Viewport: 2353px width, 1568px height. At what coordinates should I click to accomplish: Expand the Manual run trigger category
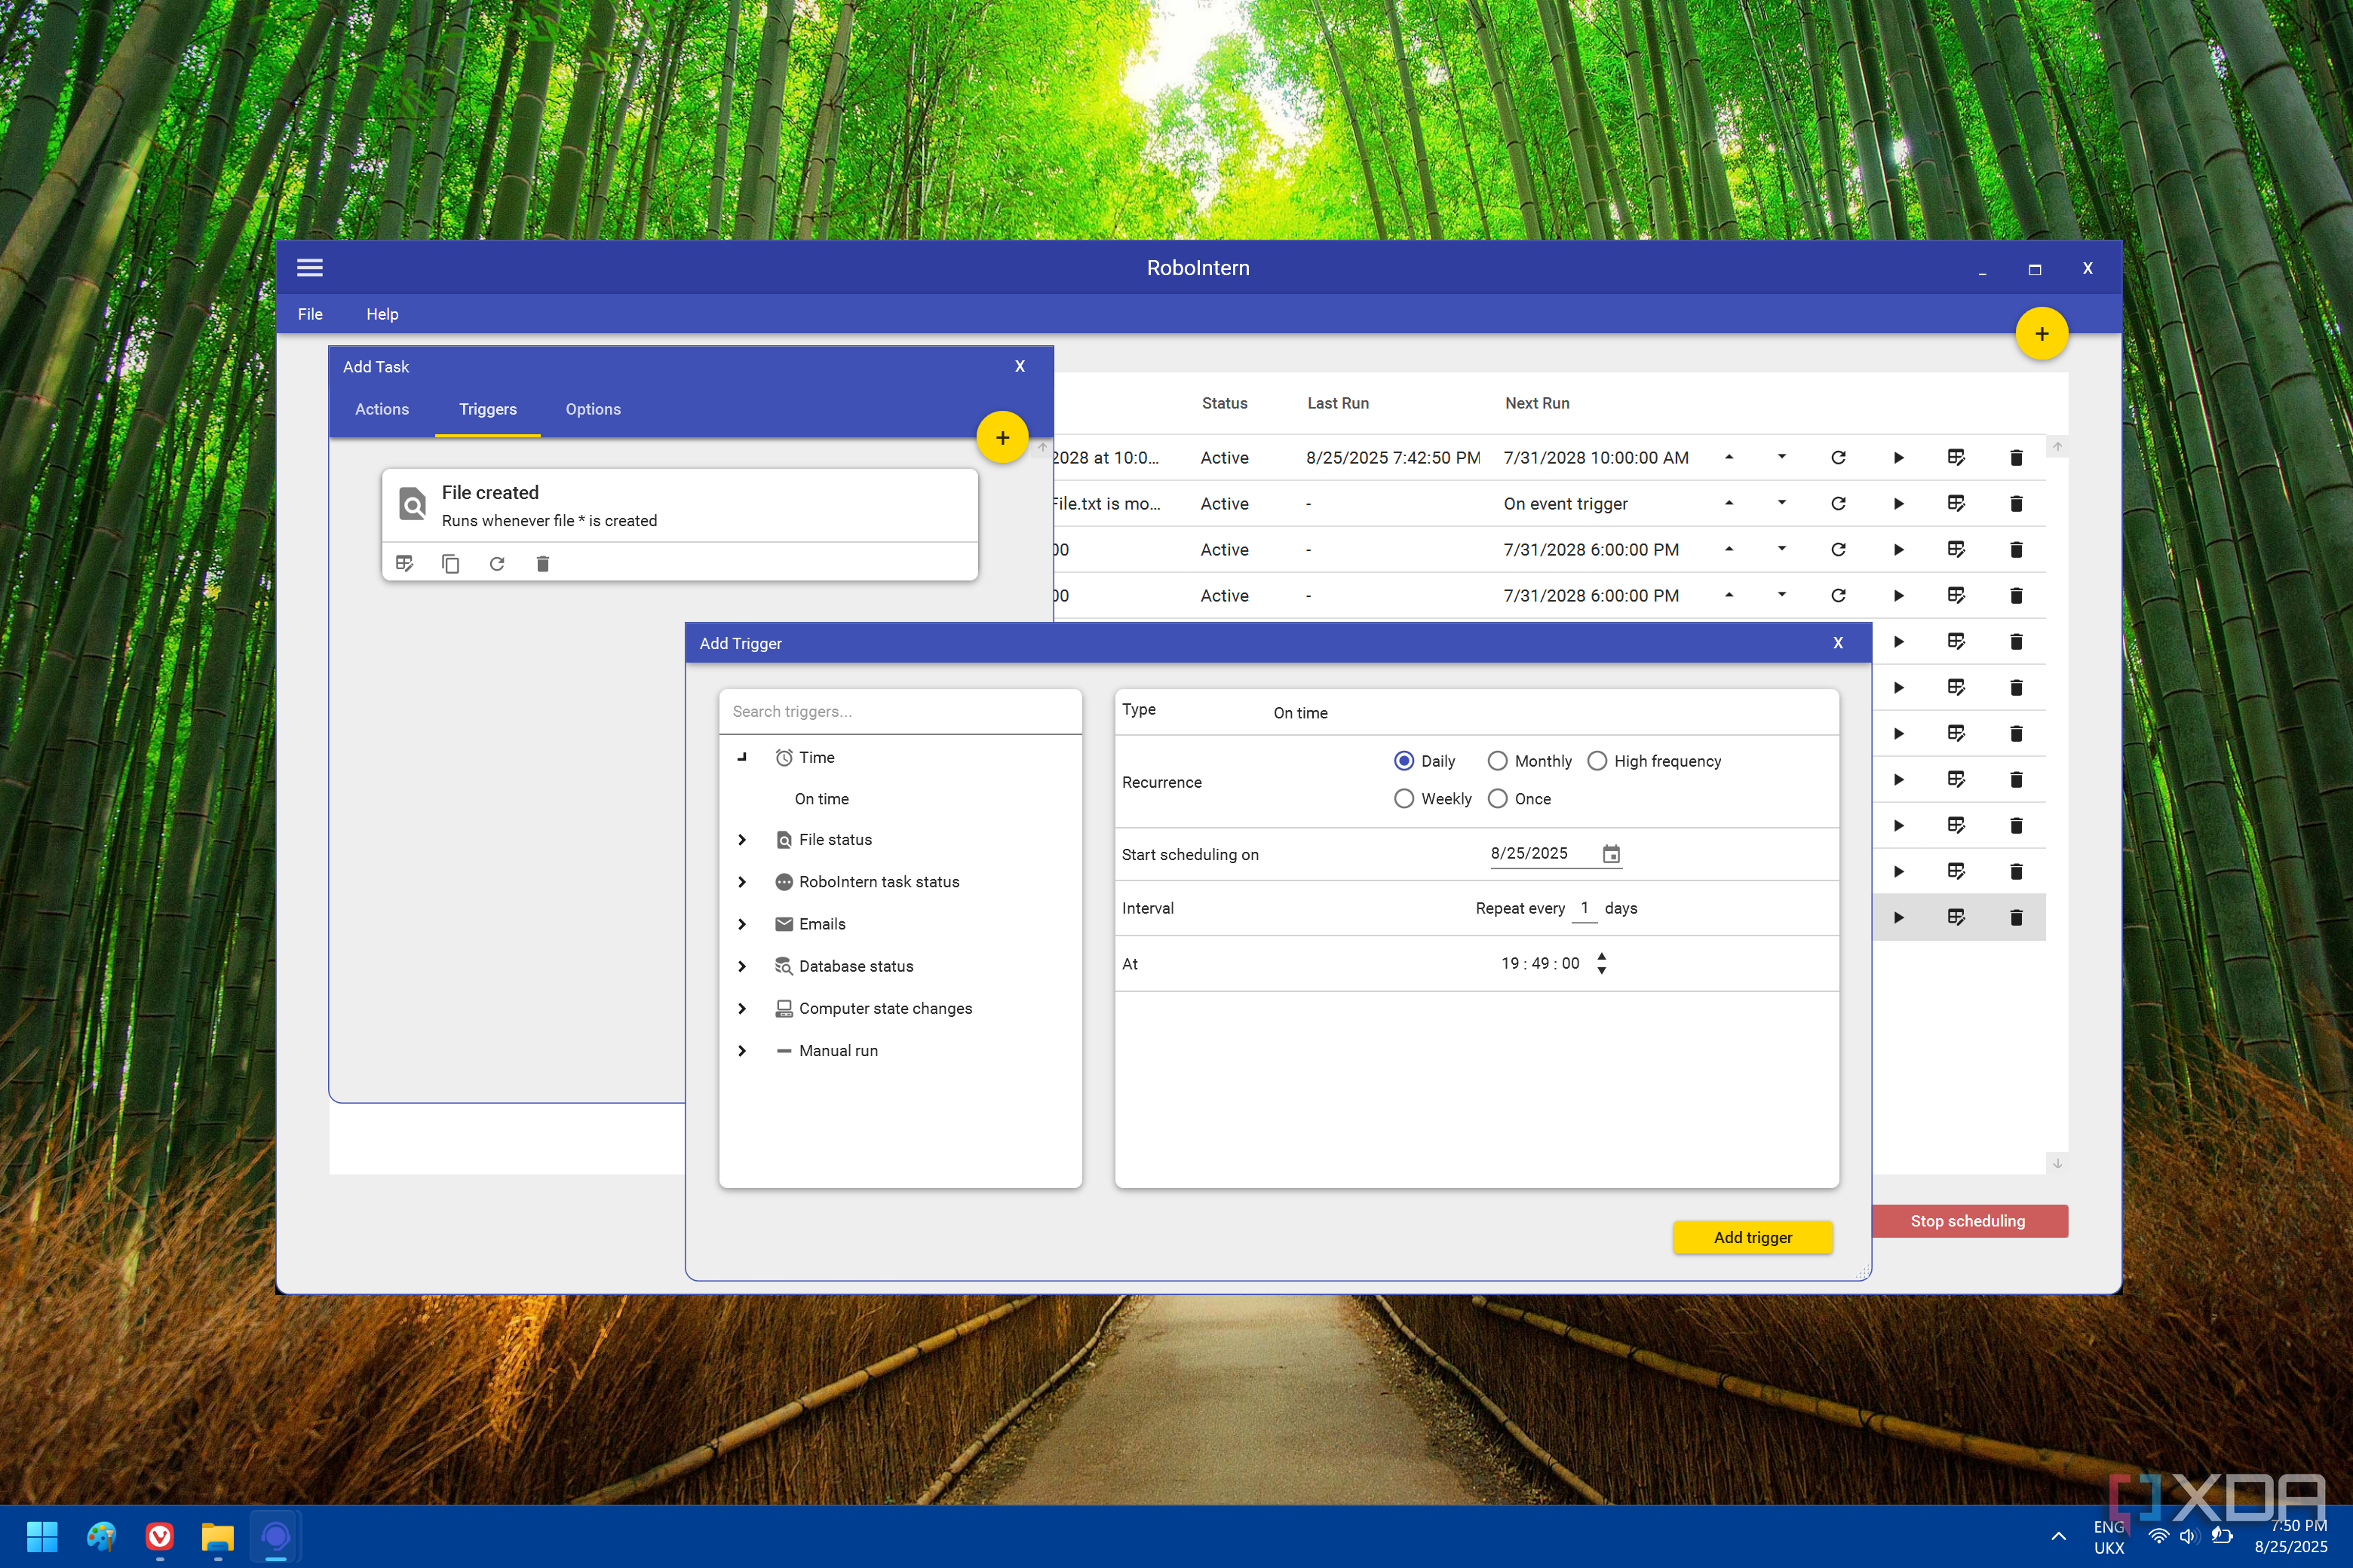(x=742, y=1051)
